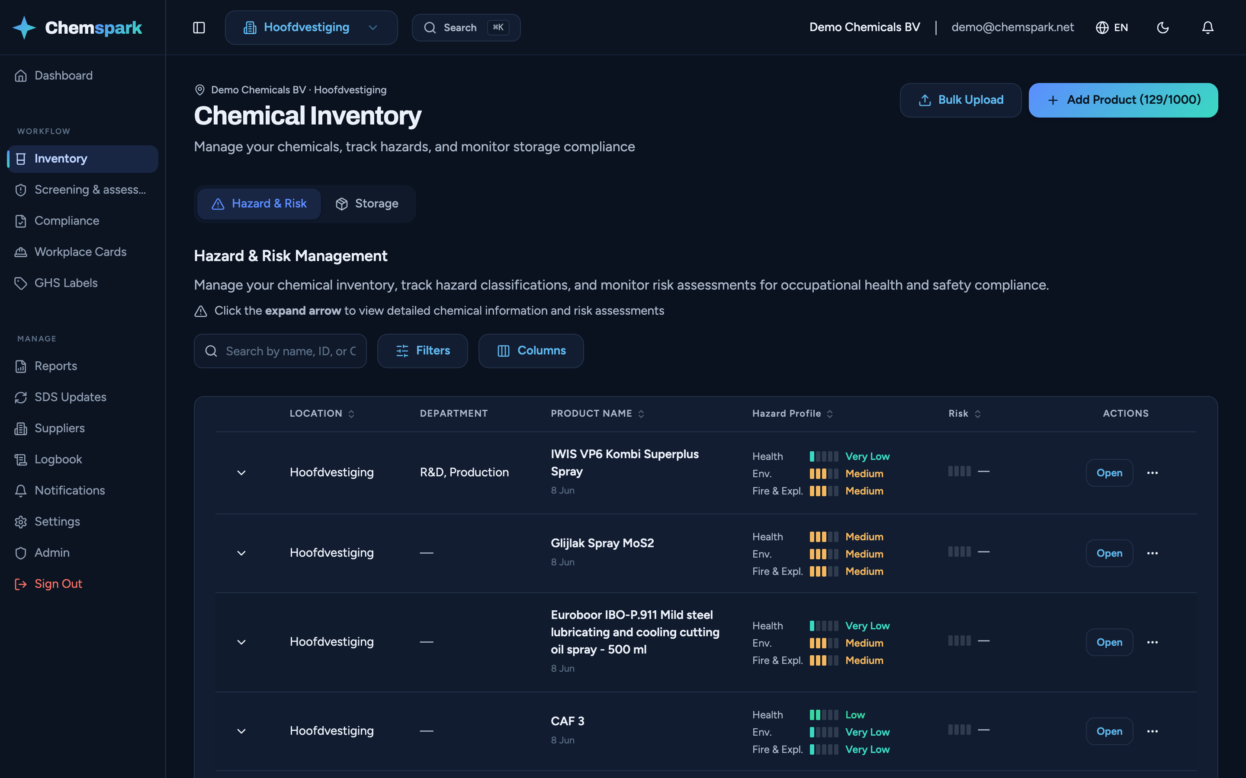Open more actions for IWIS VP6 row
This screenshot has height=778, width=1246.
coord(1152,472)
